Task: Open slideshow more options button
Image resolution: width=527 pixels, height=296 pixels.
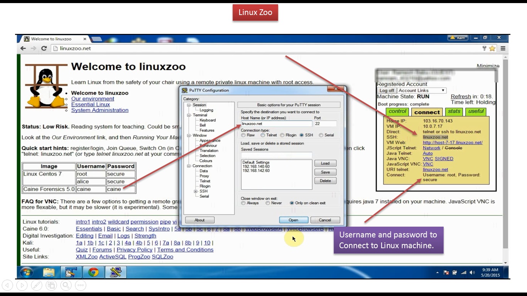Action: click(x=81, y=285)
